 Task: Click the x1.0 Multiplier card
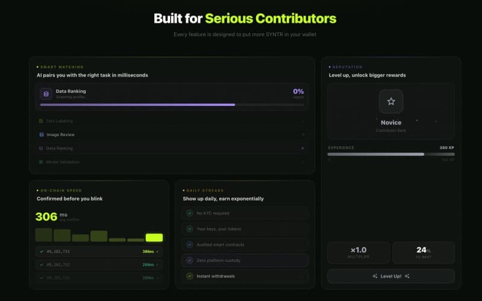coord(358,252)
